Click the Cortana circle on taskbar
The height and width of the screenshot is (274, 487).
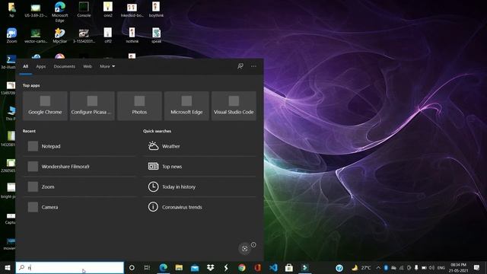click(x=132, y=267)
